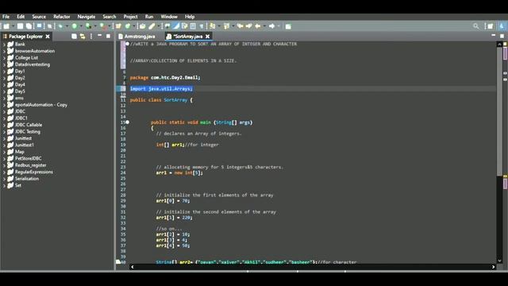Go to Last Edit Location arrow icon
508x286 pixels.
(x=240, y=26)
